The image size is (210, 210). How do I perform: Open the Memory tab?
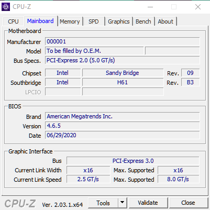pos(70,21)
